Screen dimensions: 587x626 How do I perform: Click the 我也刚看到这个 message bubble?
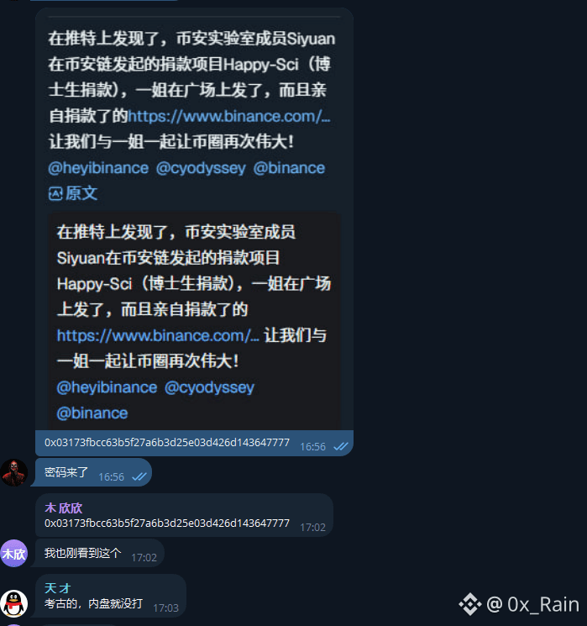tap(98, 554)
